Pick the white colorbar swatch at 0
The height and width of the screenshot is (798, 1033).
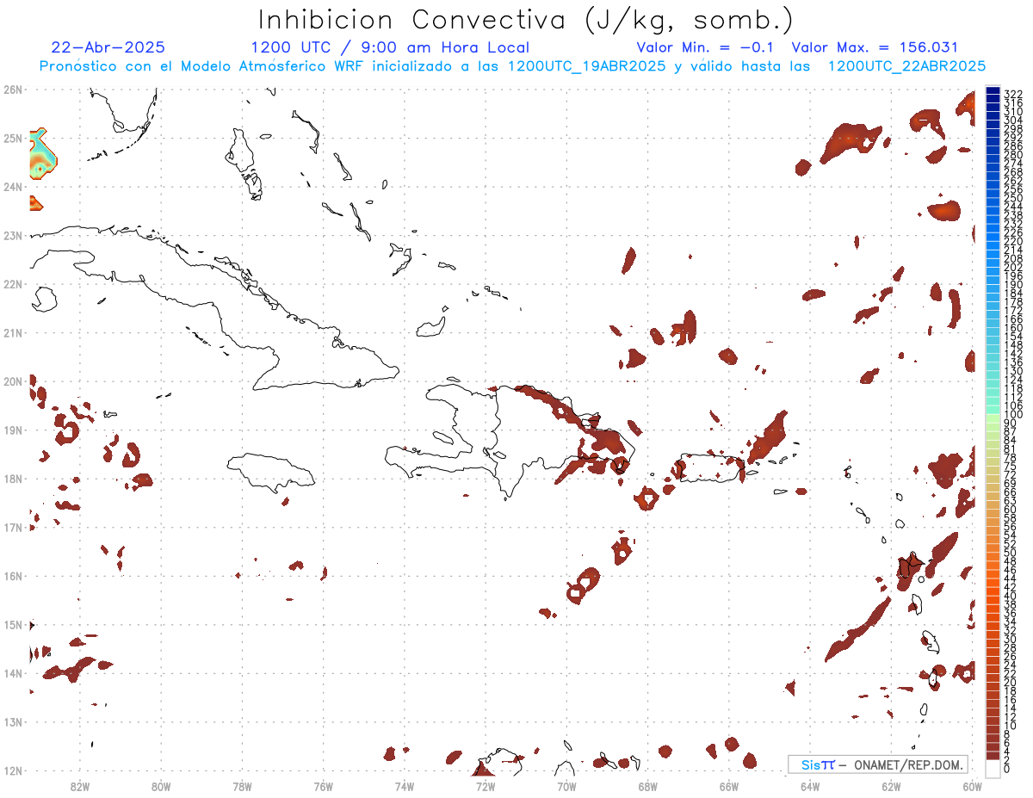[993, 767]
